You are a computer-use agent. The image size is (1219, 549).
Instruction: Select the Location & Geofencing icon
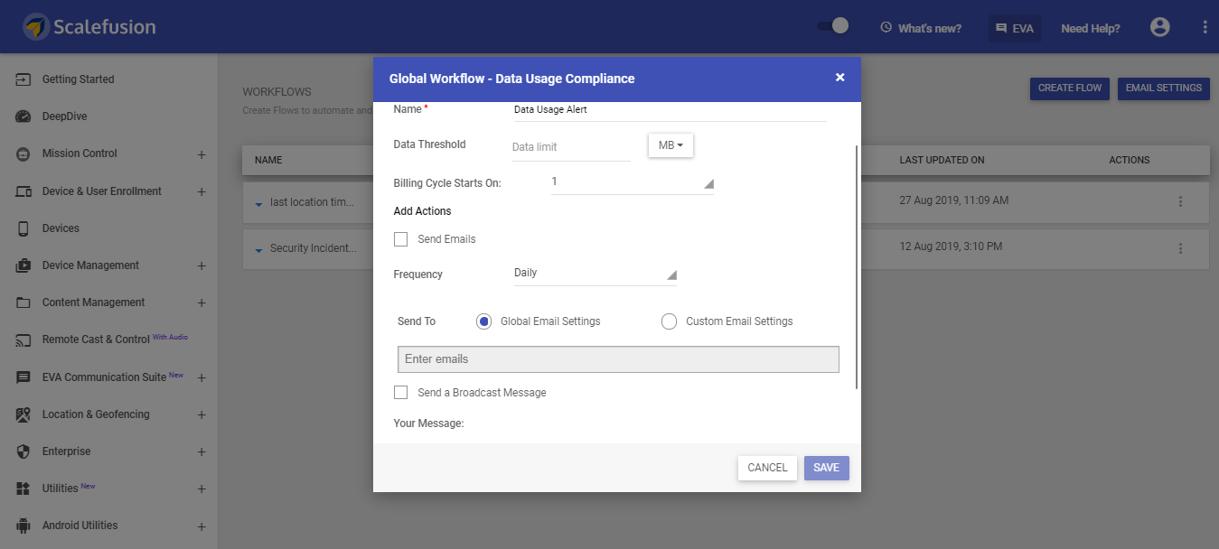[23, 414]
